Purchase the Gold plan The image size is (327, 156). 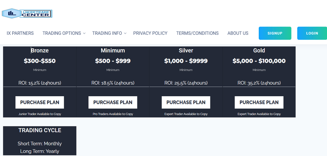point(259,102)
